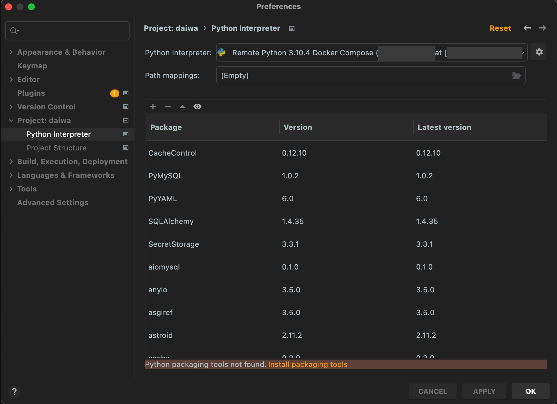Add a new package with the plus icon

click(x=153, y=107)
